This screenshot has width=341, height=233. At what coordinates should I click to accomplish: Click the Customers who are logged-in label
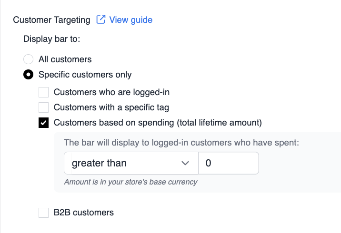[x=111, y=92]
